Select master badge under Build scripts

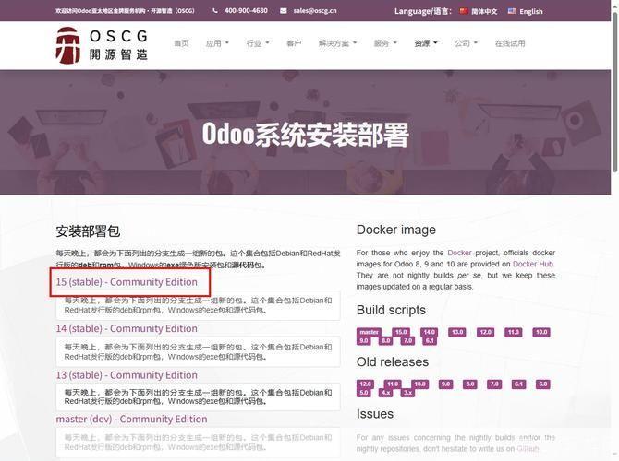pos(370,332)
